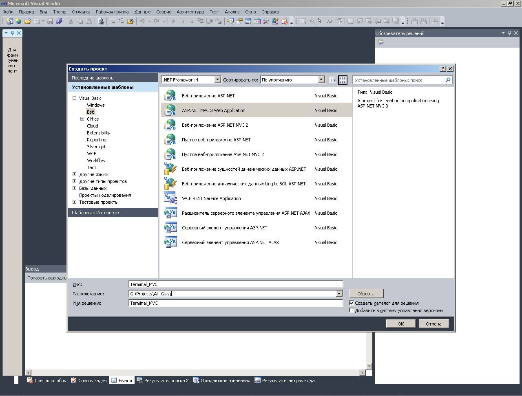Open the .NET Framework 4 version dropdown
The width and height of the screenshot is (522, 396).
pos(217,80)
